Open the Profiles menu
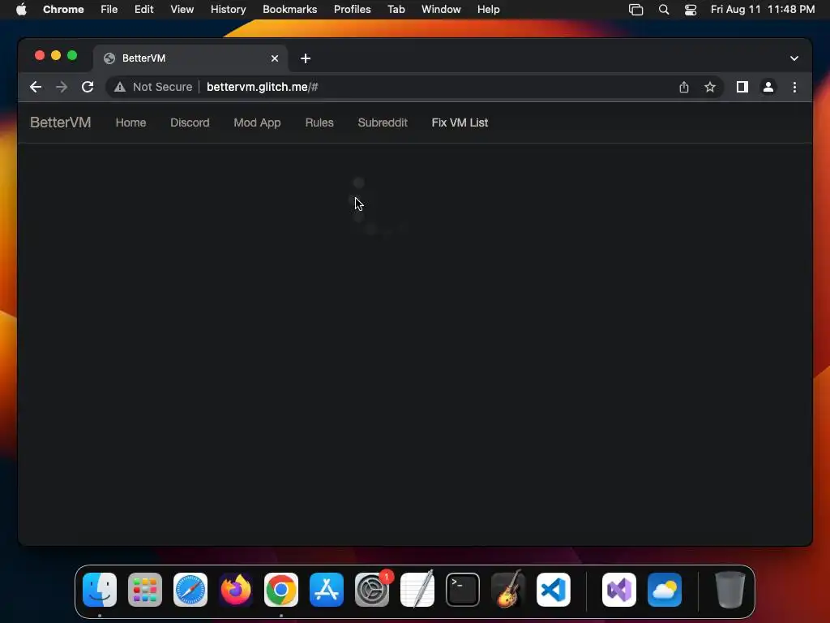The width and height of the screenshot is (830, 623). point(352,10)
